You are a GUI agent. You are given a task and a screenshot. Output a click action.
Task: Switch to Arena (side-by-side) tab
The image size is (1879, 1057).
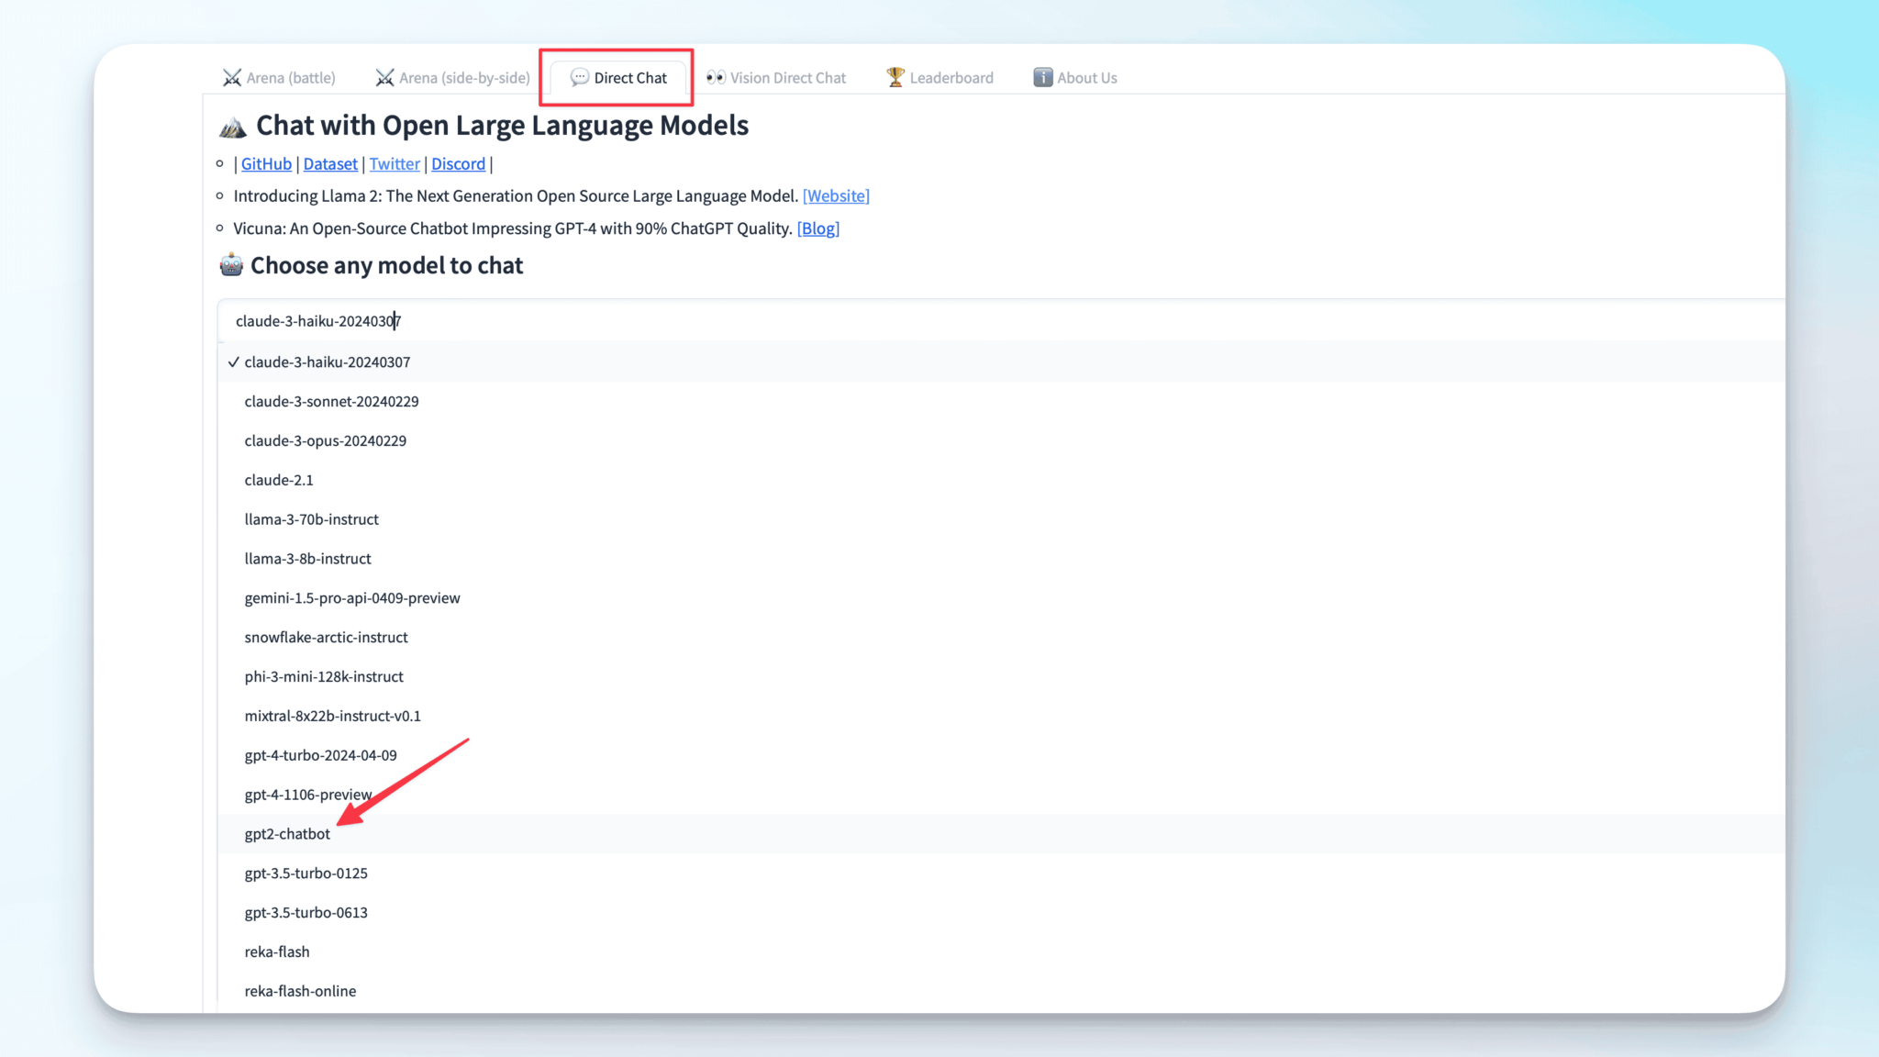coord(453,78)
